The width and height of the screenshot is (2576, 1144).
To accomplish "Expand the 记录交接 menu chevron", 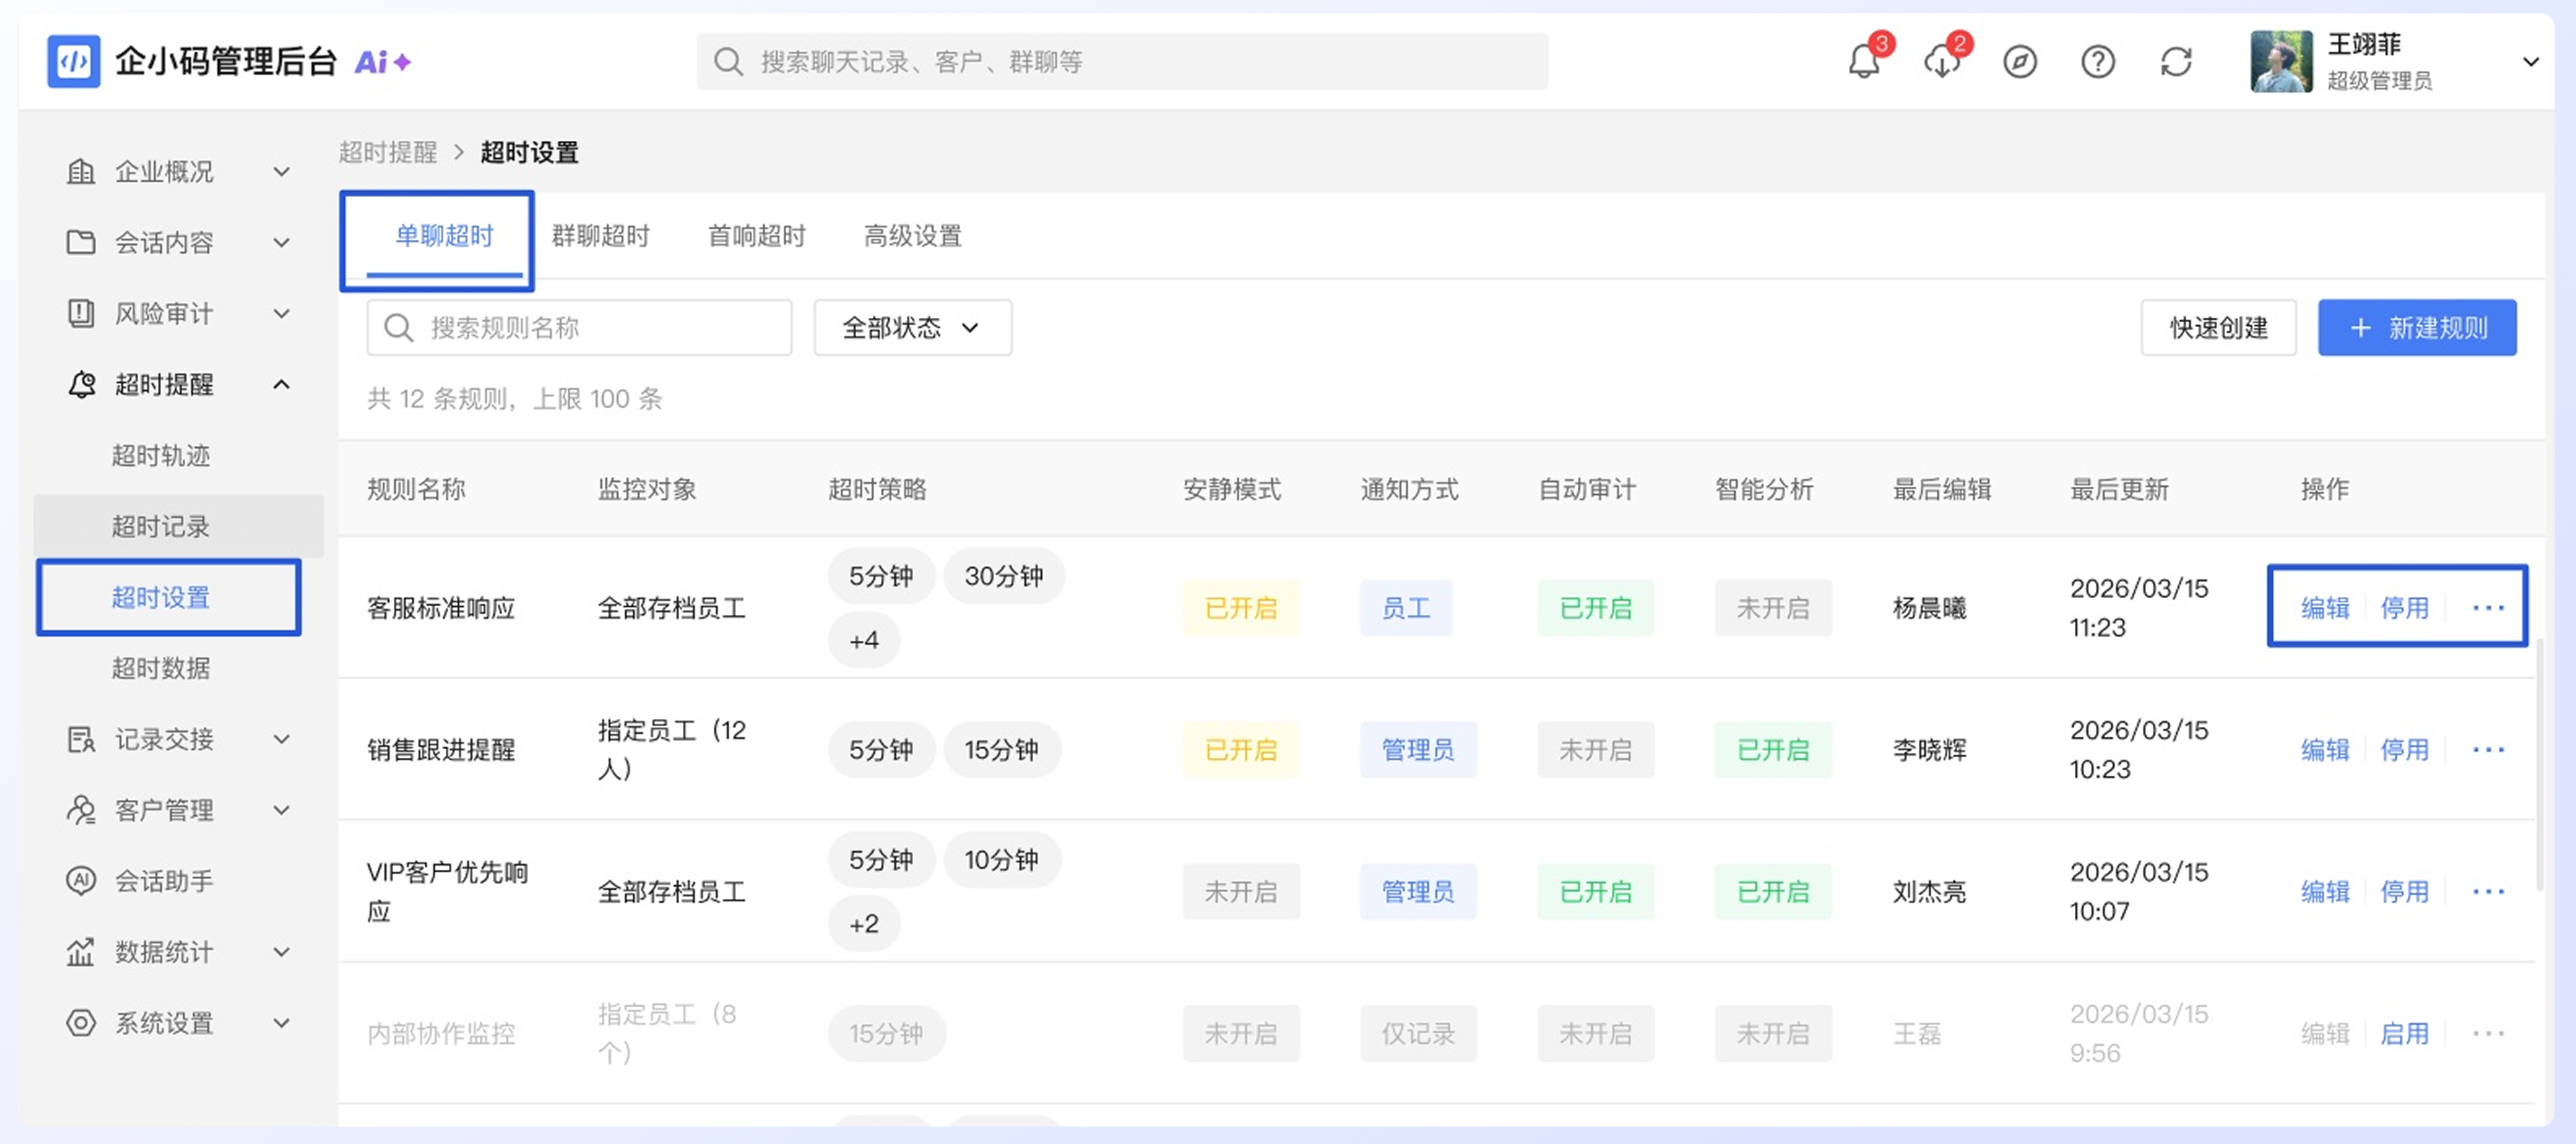I will click(x=282, y=739).
